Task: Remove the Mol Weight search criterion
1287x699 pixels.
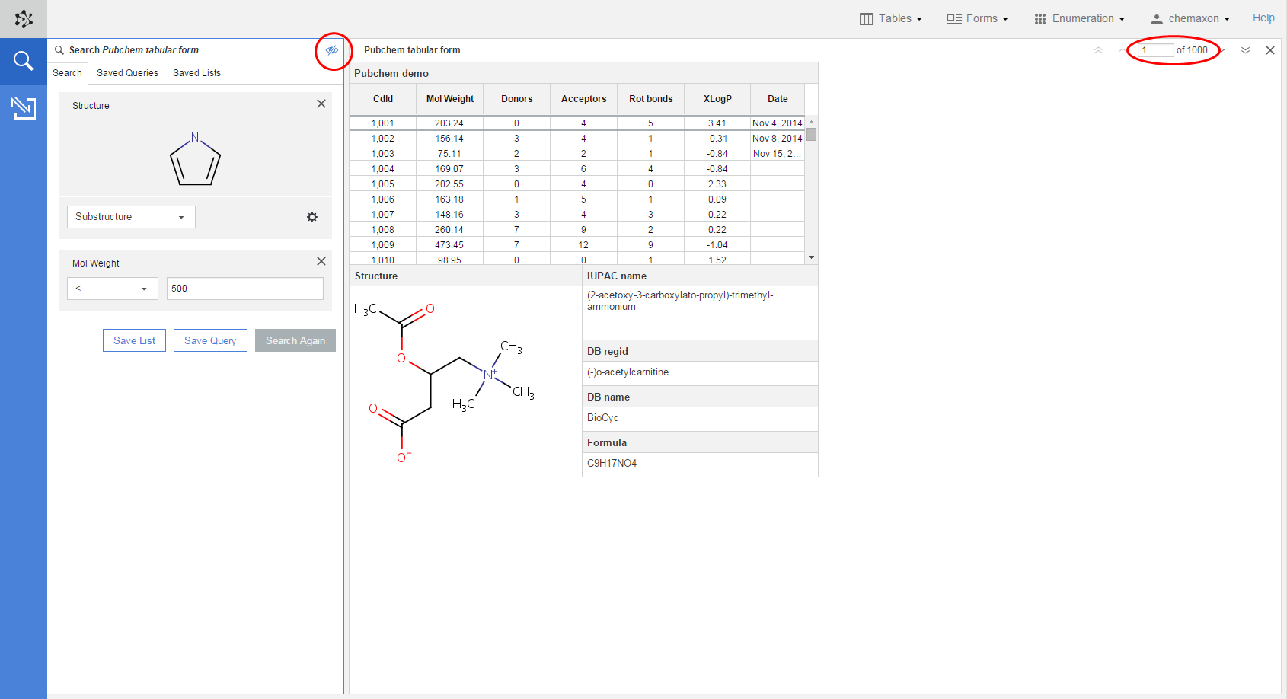Action: (x=321, y=262)
